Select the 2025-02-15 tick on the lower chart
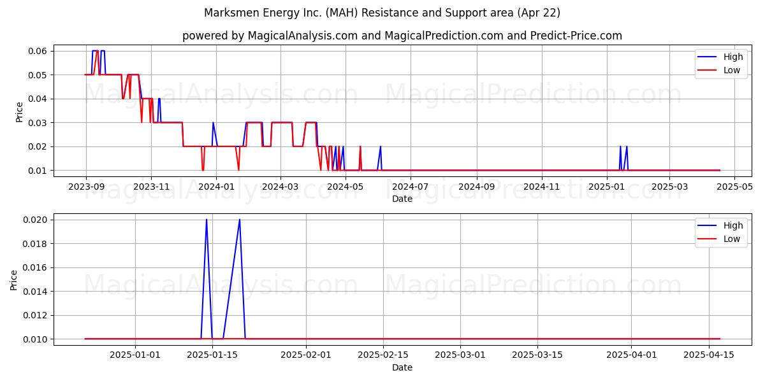 click(x=383, y=356)
